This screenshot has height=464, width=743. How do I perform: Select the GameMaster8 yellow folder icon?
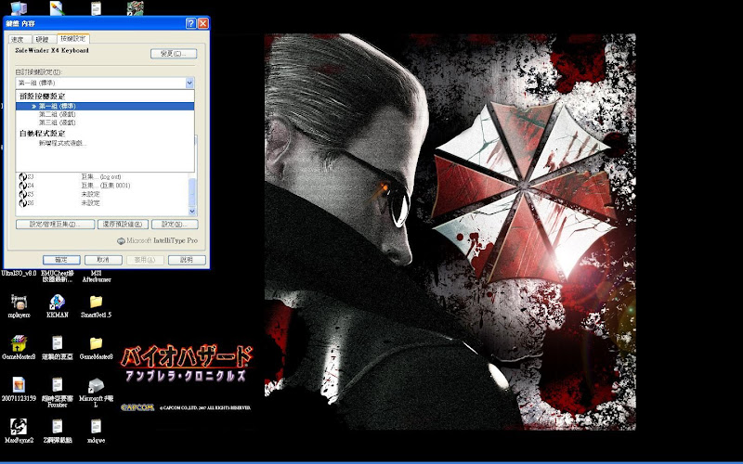pyautogui.click(x=97, y=343)
